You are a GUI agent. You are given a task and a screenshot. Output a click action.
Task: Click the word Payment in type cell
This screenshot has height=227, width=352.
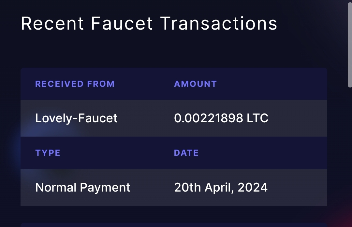click(105, 187)
